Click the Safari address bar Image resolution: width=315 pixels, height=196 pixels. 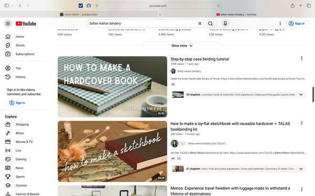coord(157,6)
